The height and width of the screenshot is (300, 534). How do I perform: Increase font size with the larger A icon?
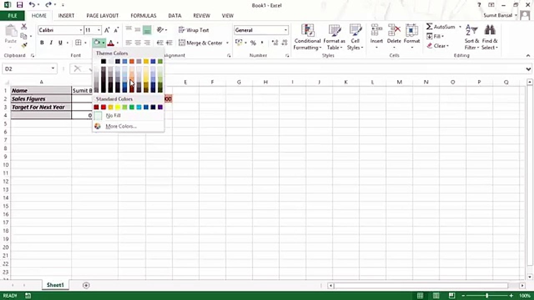click(x=107, y=30)
